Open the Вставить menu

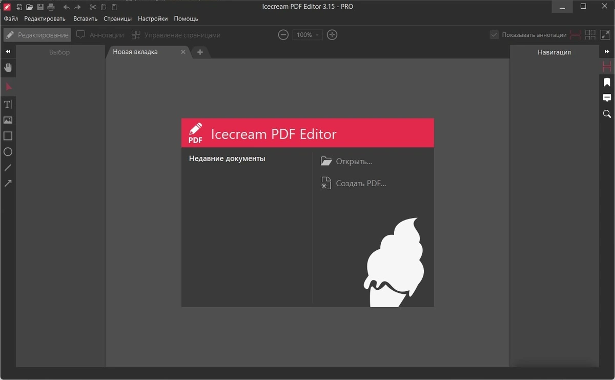coord(85,18)
